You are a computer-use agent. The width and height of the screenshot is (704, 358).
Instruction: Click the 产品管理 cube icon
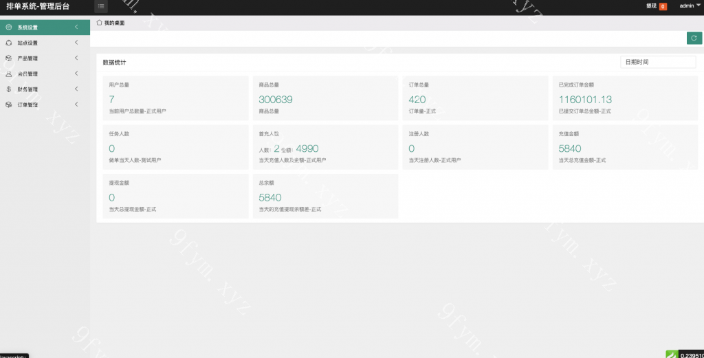point(8,58)
